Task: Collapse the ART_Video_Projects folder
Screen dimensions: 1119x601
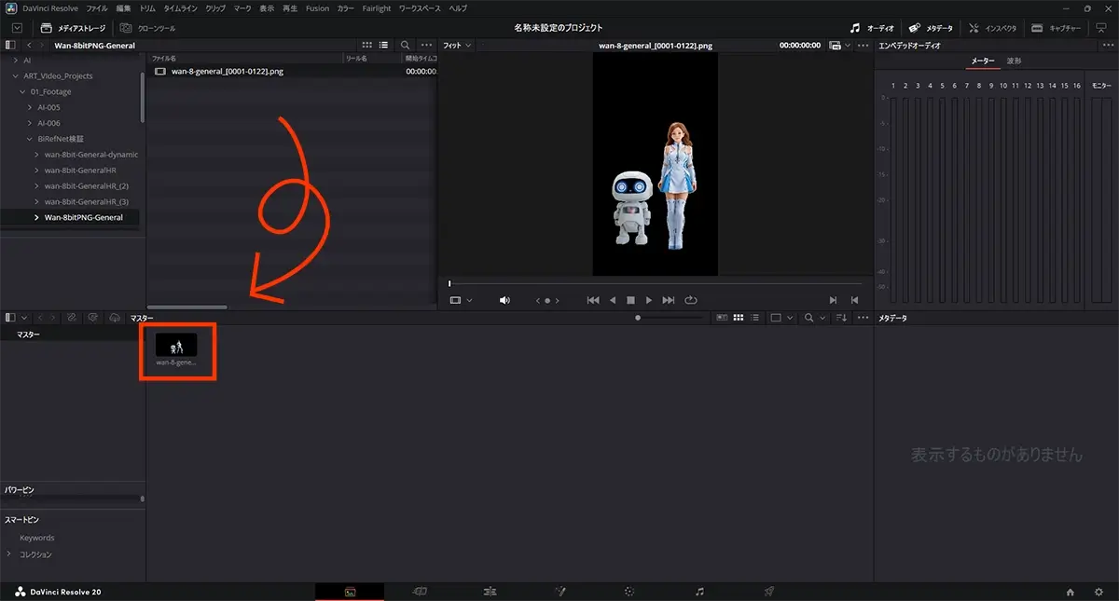Action: click(x=14, y=75)
